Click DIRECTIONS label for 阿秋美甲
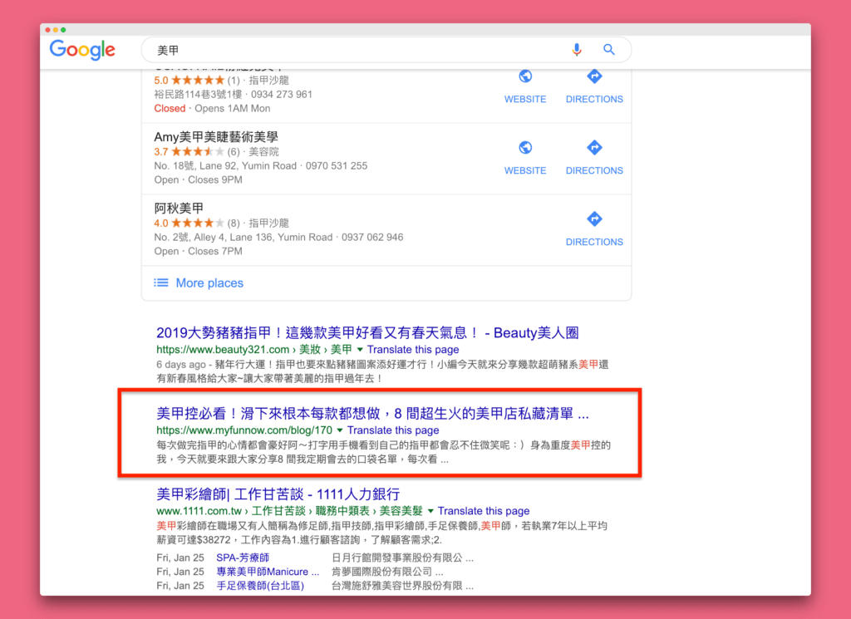 pyautogui.click(x=594, y=242)
